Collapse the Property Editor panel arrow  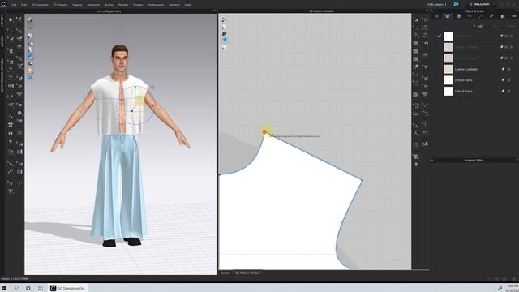tap(432, 161)
